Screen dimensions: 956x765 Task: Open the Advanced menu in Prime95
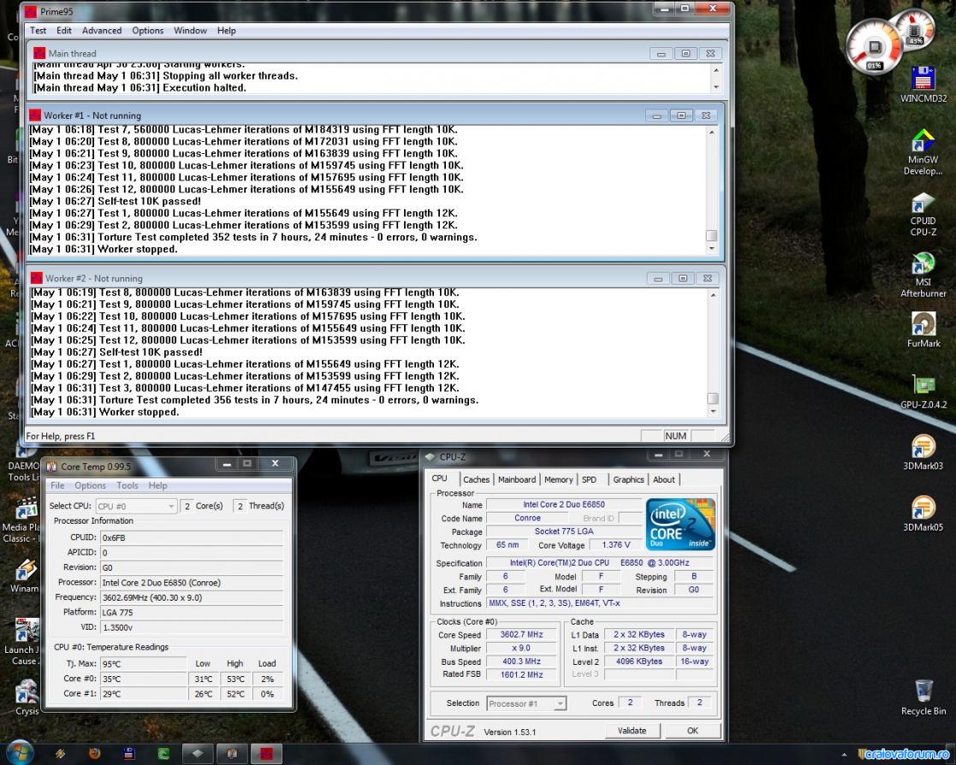click(x=101, y=31)
